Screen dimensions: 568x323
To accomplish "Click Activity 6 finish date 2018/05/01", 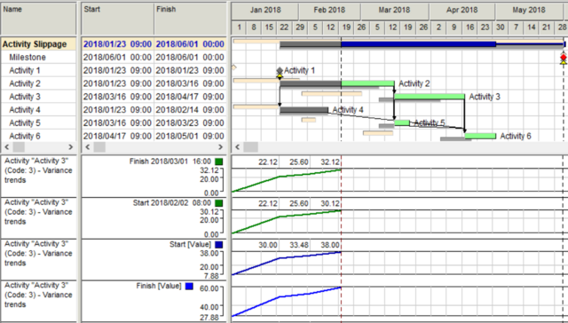I will 190,136.
